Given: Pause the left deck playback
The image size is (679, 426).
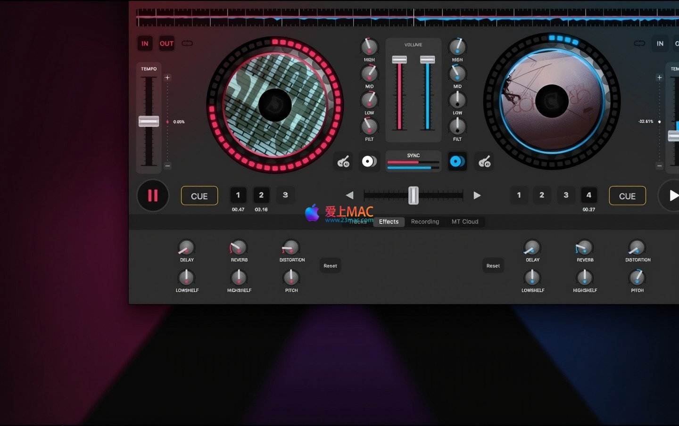Looking at the screenshot, I should pyautogui.click(x=153, y=196).
